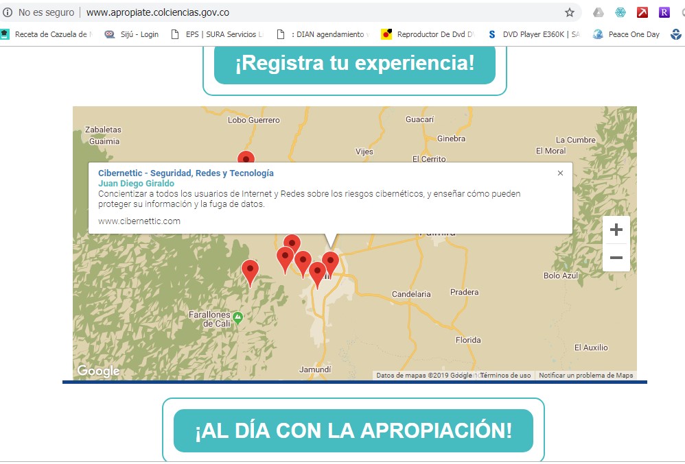This screenshot has width=685, height=464.
Task: Click the Guaimia map label
Action: click(104, 141)
